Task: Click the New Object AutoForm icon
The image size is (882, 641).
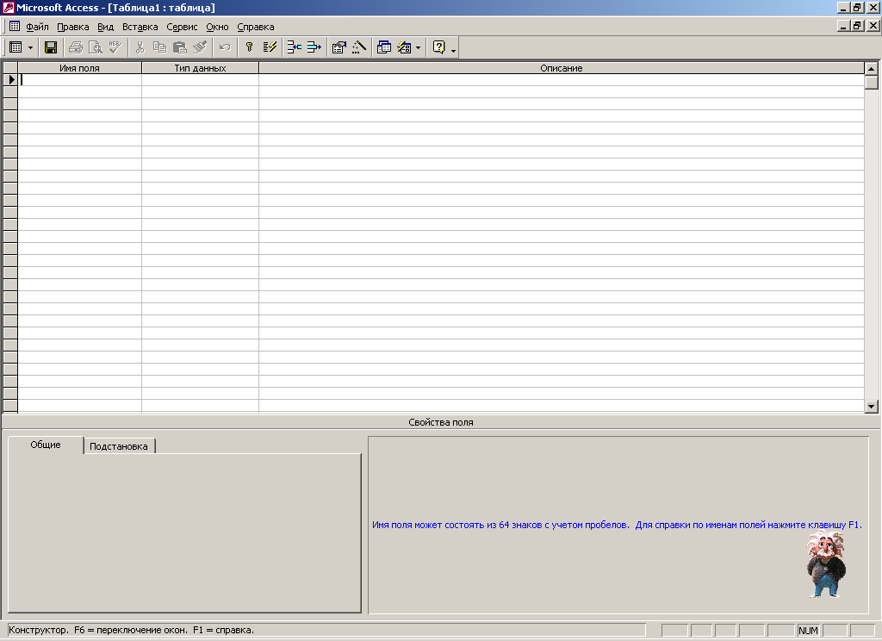Action: click(405, 47)
